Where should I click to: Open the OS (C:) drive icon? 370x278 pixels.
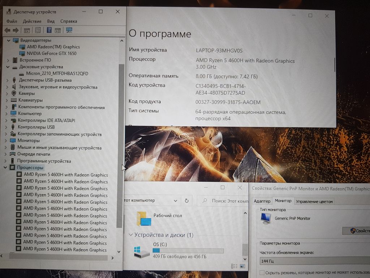coord(142,252)
